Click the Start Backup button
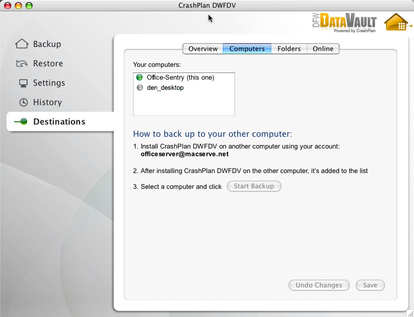 click(254, 186)
